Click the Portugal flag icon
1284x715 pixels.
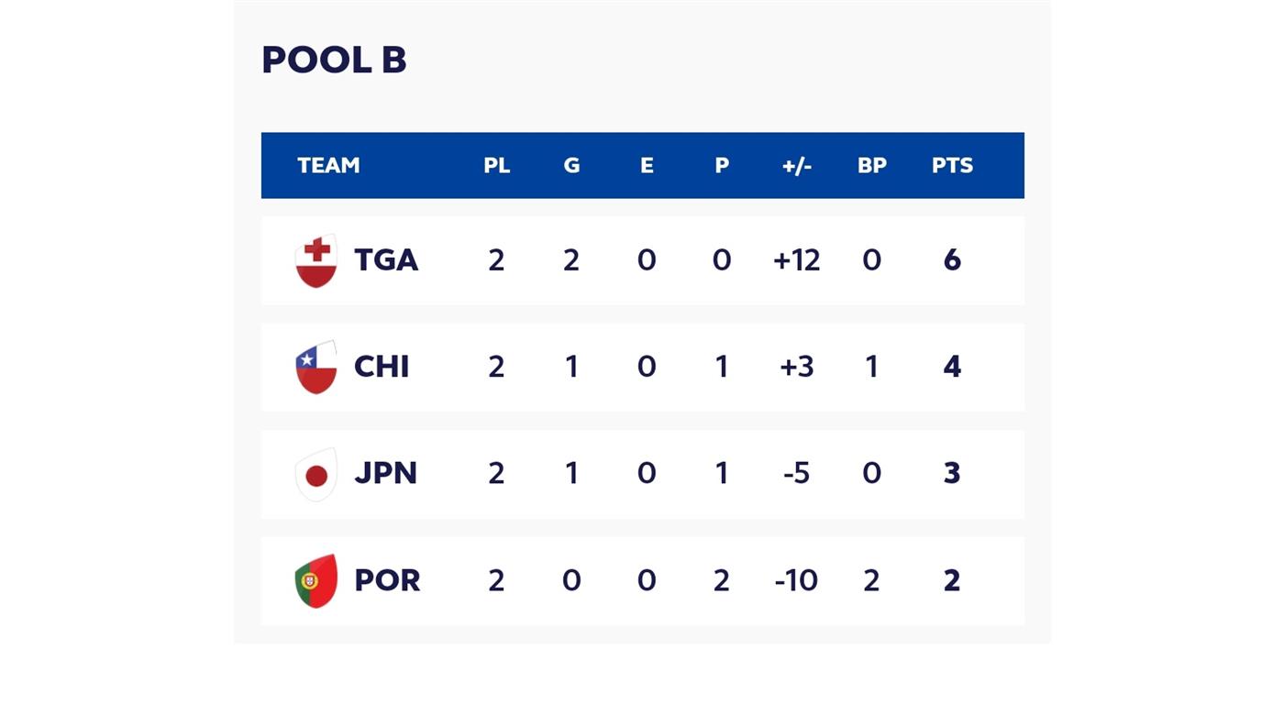click(316, 580)
